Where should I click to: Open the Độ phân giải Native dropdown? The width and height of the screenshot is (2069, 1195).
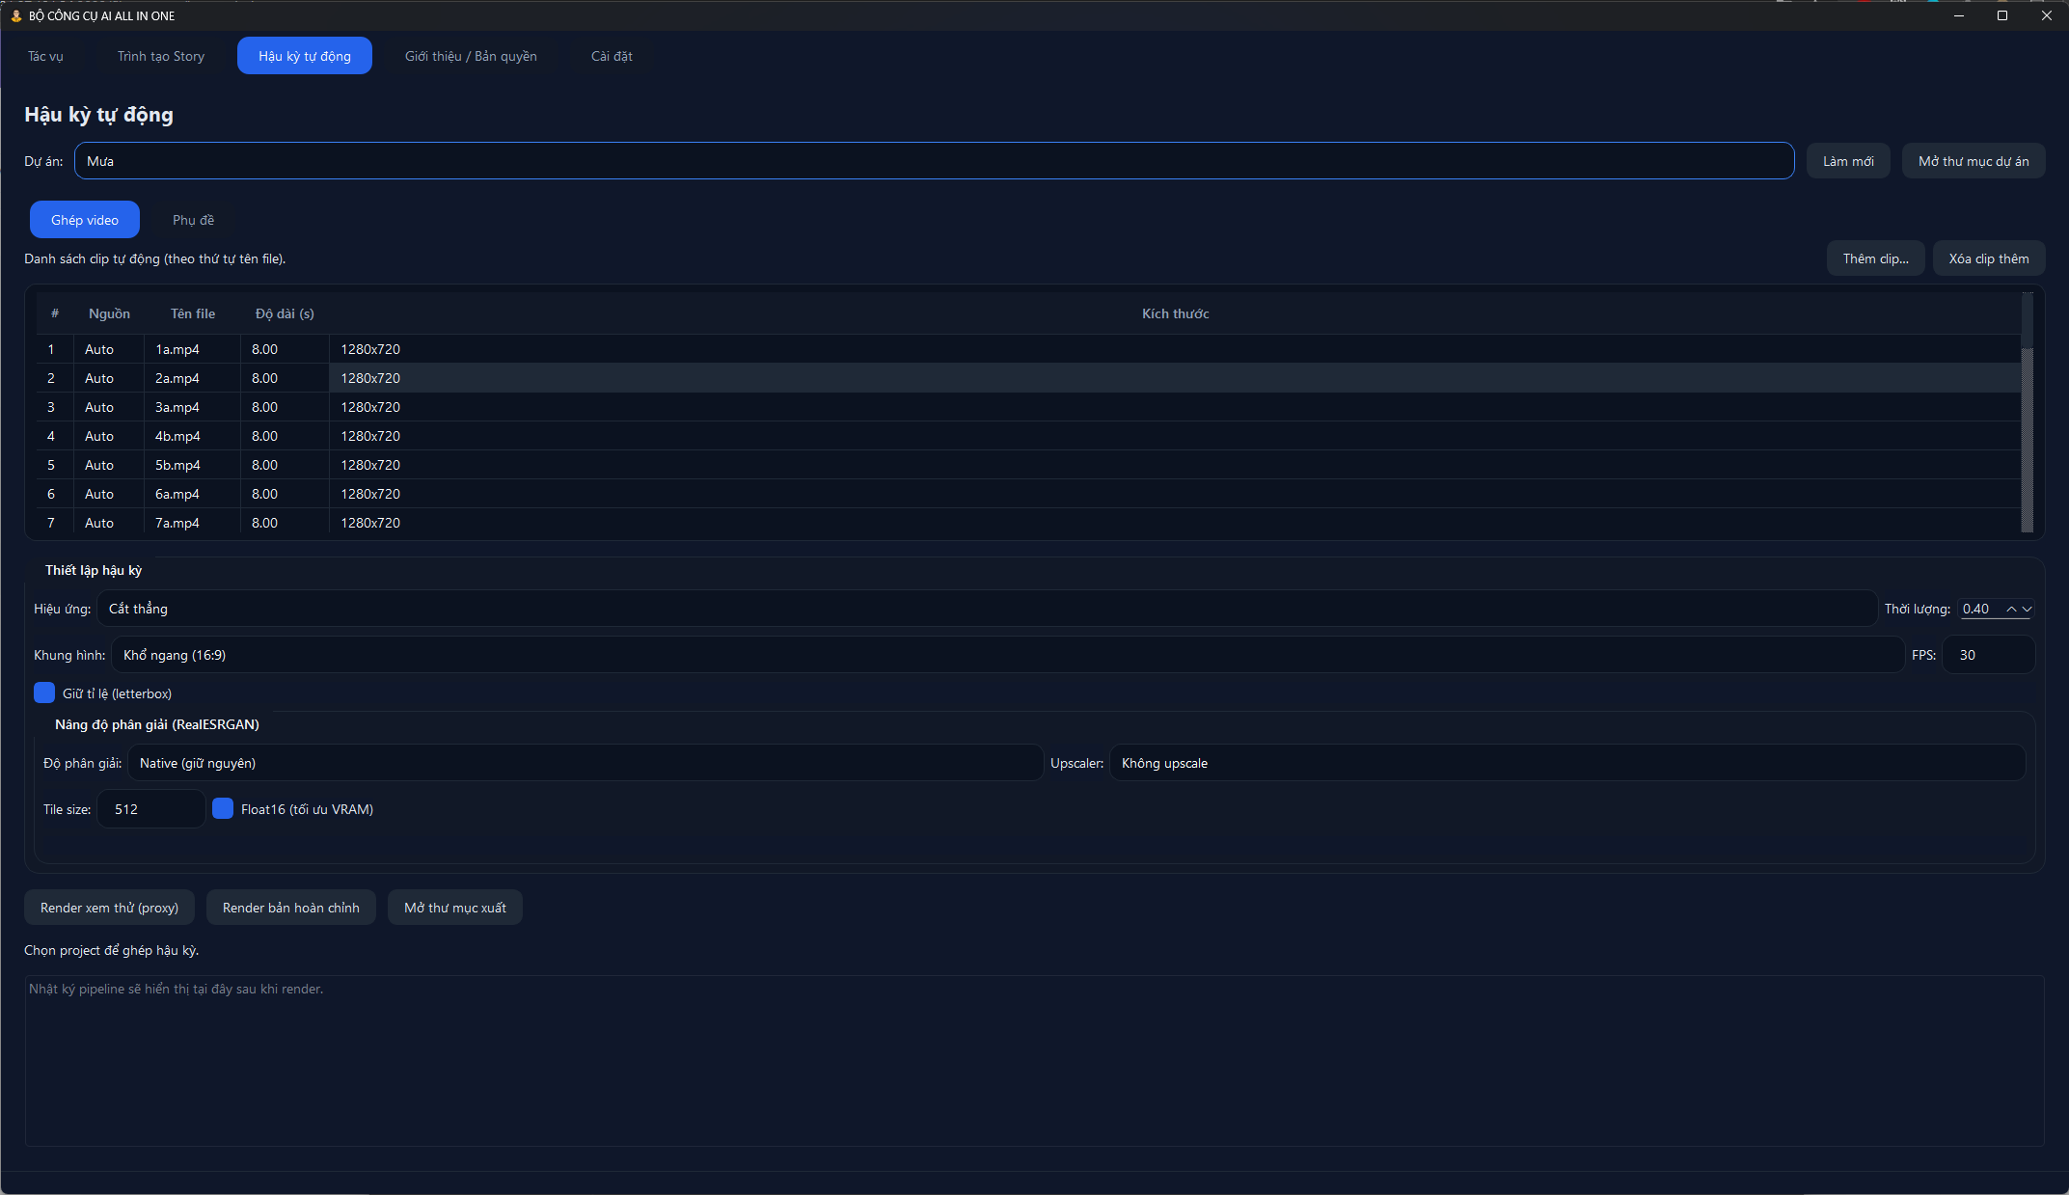coord(585,763)
